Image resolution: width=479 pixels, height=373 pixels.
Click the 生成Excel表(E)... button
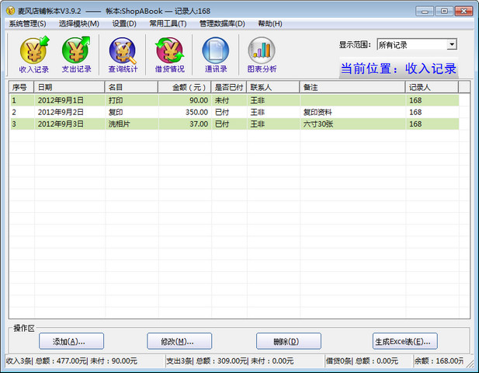coord(405,341)
